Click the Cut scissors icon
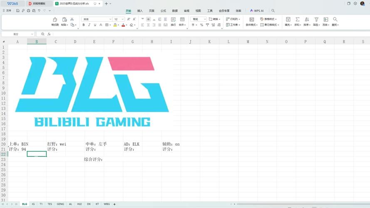This screenshot has width=370, height=208. click(x=72, y=19)
